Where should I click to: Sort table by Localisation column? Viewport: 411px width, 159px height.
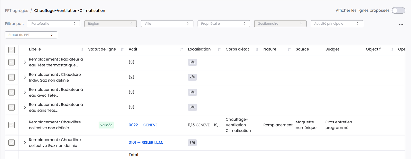point(219,49)
